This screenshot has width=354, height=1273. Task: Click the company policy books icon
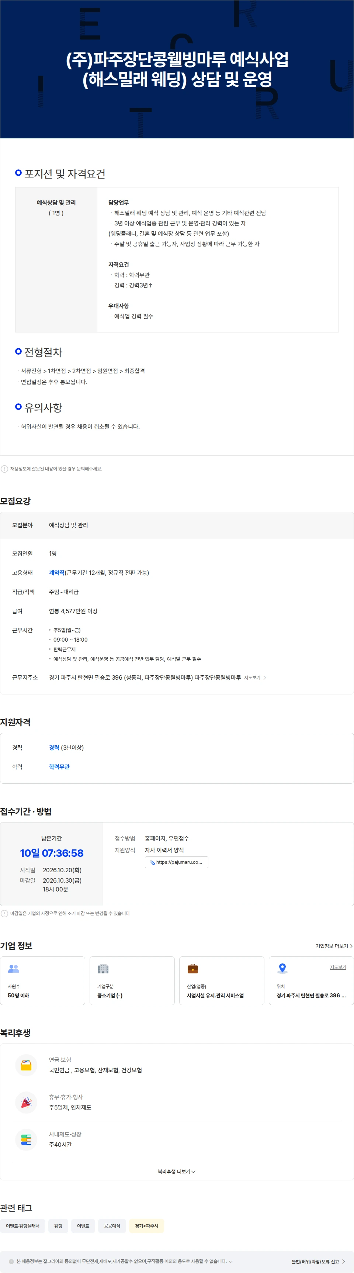tap(26, 1139)
